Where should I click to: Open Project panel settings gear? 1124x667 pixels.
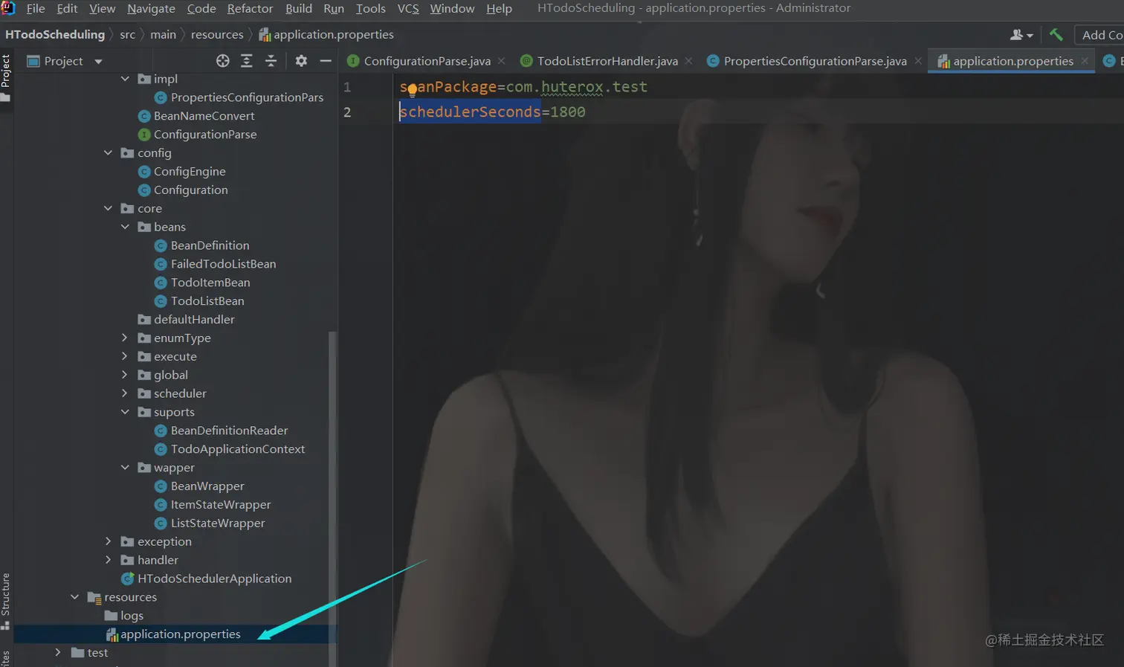click(x=301, y=61)
